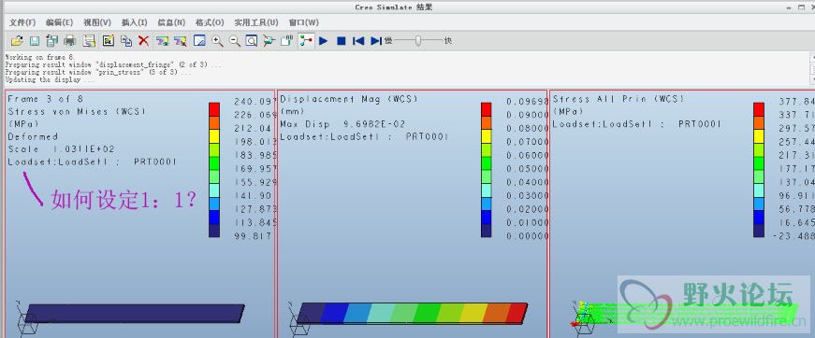Step forward to the next animation frame
Image resolution: width=815 pixels, height=338 pixels.
[x=376, y=40]
